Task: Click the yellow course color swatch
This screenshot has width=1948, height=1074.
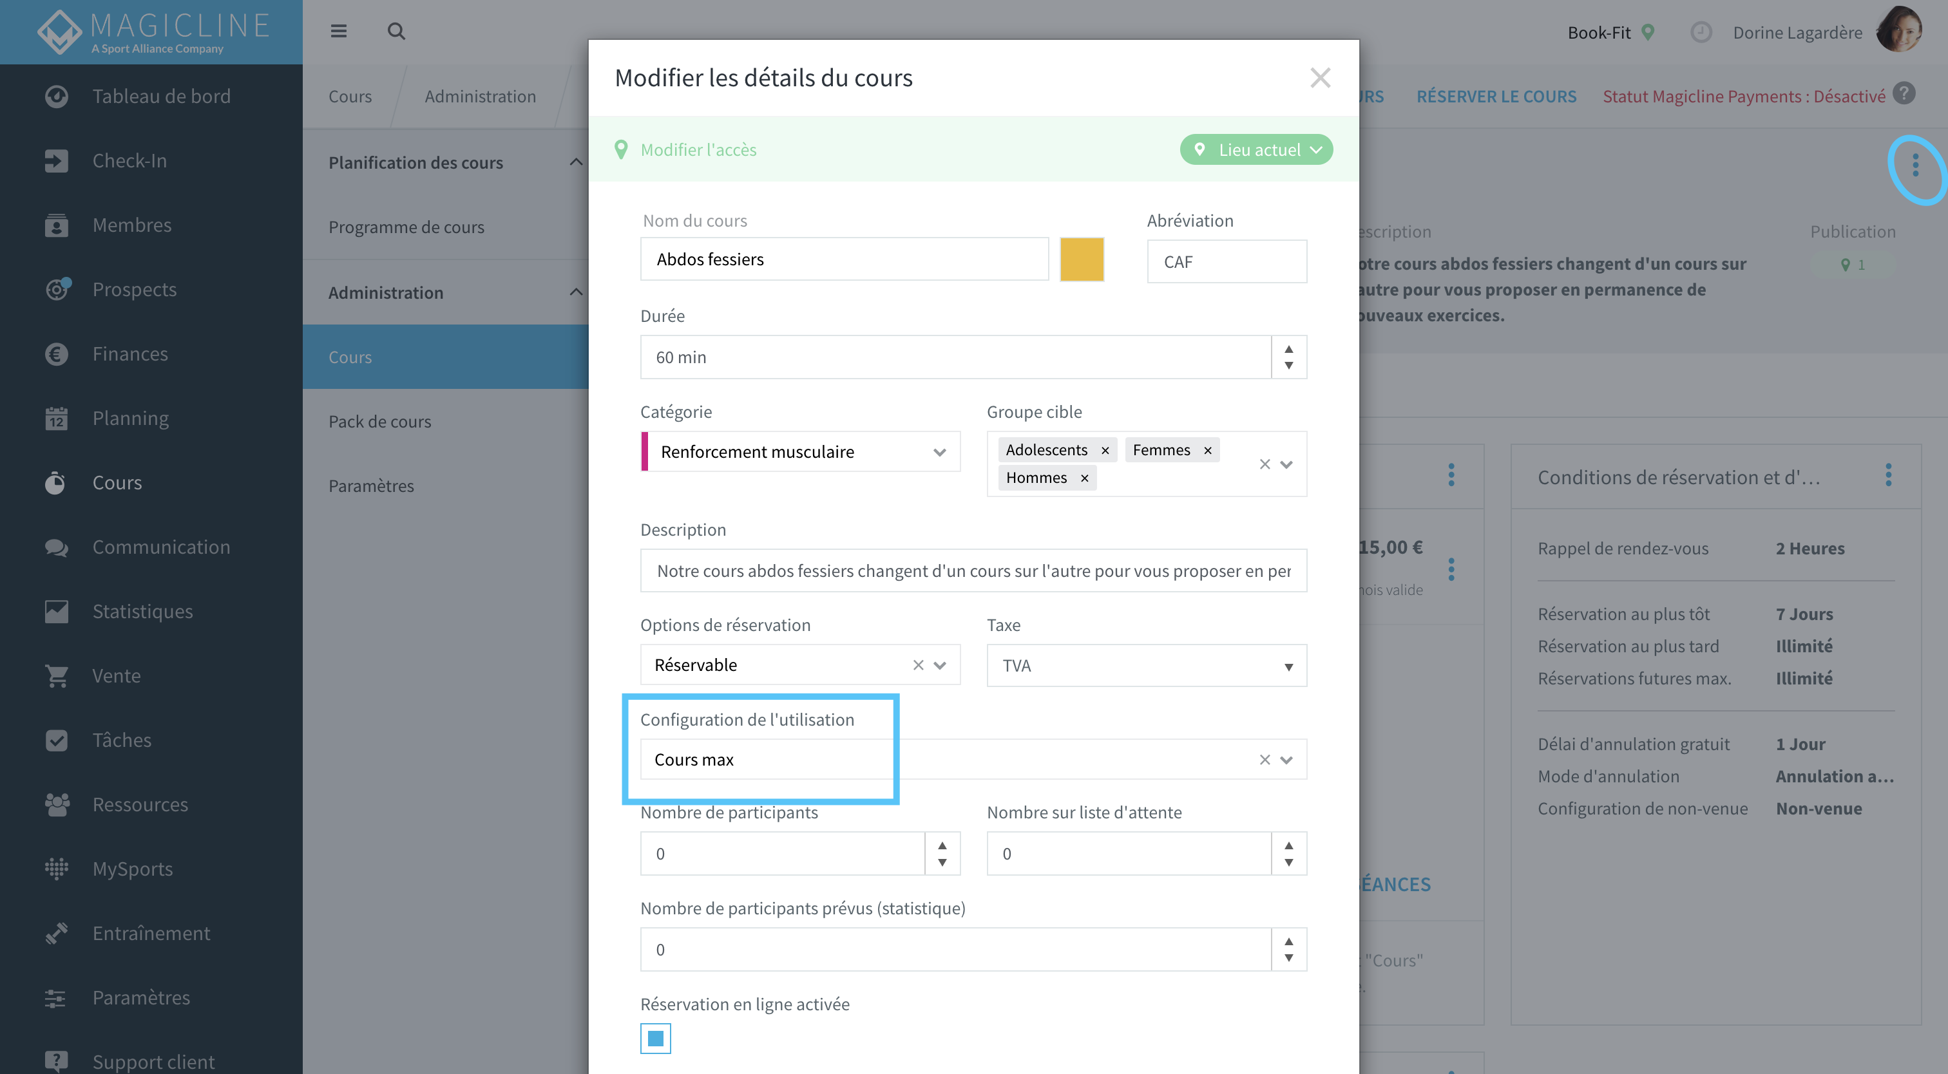Action: click(x=1082, y=259)
